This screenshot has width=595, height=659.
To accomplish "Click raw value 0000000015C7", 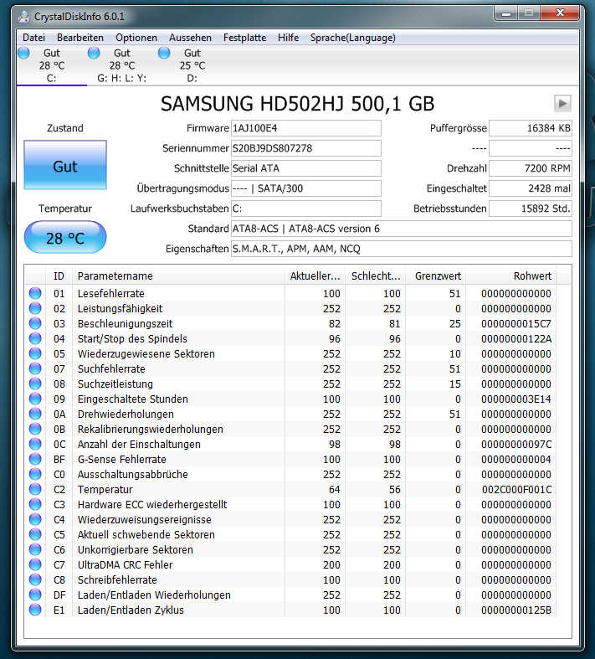I will coord(516,323).
